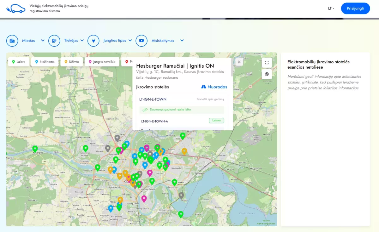The height and width of the screenshot is (232, 379).
Task: Close the Hesburger Ramučiai station popup
Action: 239,62
